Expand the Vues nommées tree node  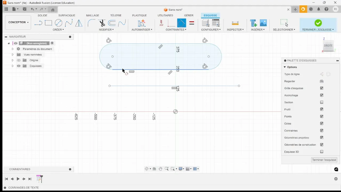[x=13, y=55]
